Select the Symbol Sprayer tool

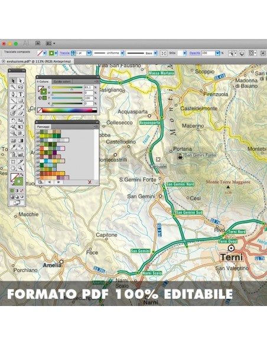click(x=13, y=154)
